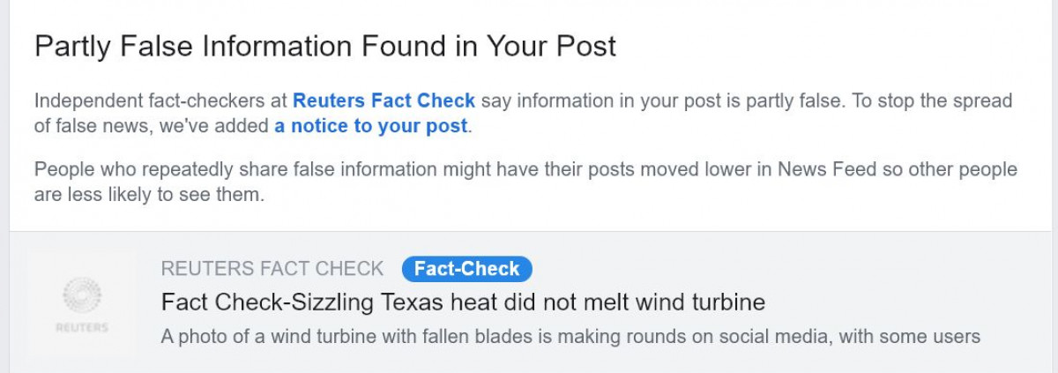Open the Reuters Fact Check link
The image size is (1058, 373).
point(384,101)
